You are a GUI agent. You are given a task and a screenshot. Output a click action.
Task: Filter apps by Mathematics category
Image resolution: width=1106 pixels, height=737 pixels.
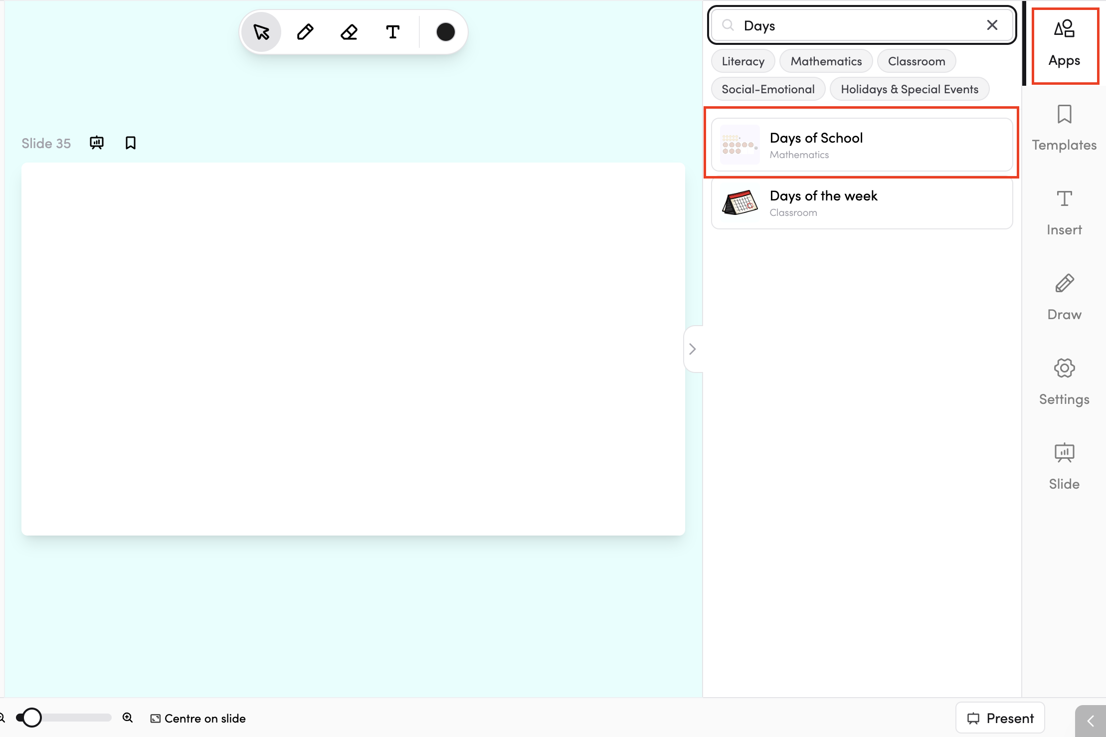coord(826,61)
